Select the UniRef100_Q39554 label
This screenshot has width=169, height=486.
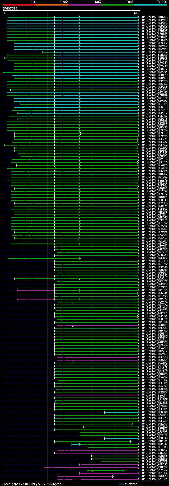(155, 232)
